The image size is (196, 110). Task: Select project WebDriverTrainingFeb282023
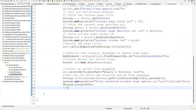click(14, 58)
